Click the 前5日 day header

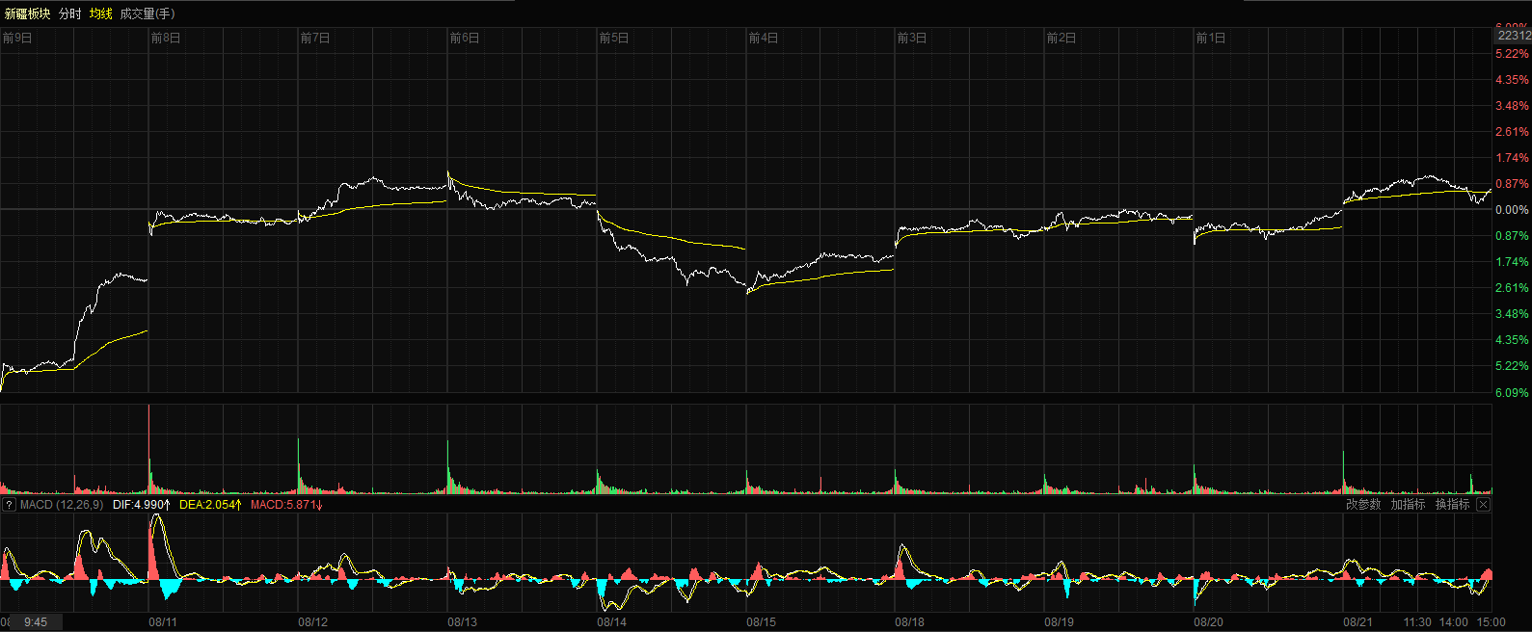614,39
